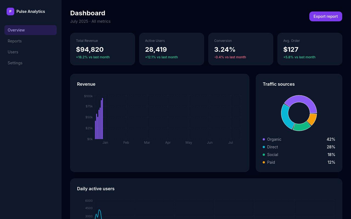Open Settings from the sidebar
The width and height of the screenshot is (351, 219).
pos(30,63)
